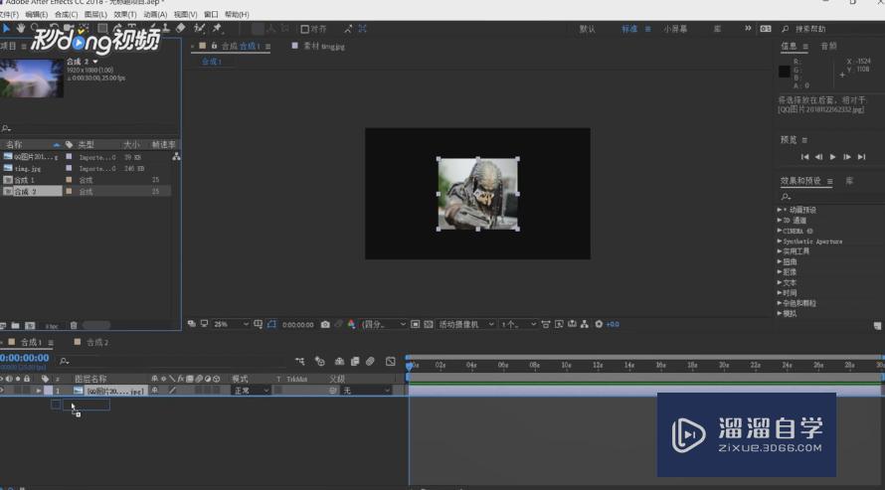Screen dimensions: 885x490
Task: Enable motion blur icon in timeline
Action: [370, 362]
